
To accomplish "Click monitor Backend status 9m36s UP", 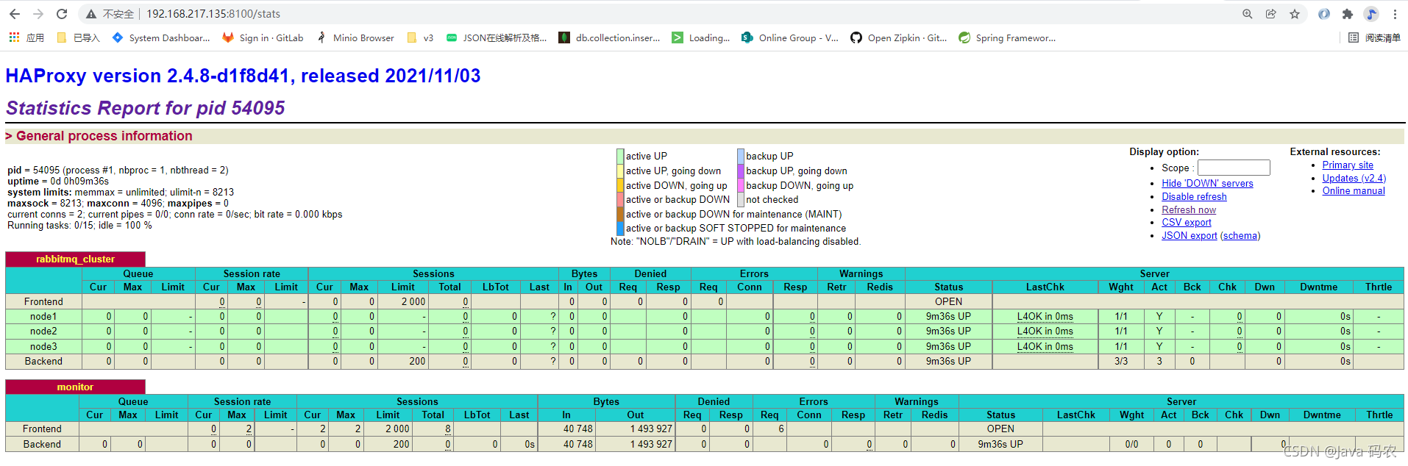I will 1000,445.
